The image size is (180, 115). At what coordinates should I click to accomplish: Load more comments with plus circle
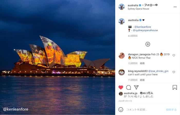click(x=148, y=44)
